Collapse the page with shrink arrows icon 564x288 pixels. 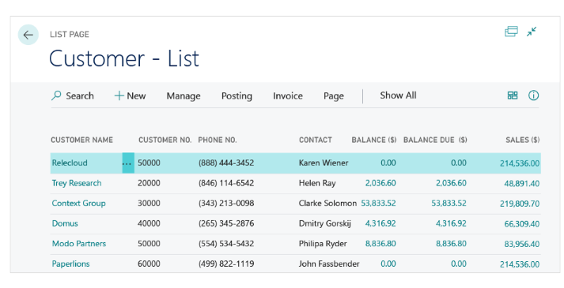point(532,32)
